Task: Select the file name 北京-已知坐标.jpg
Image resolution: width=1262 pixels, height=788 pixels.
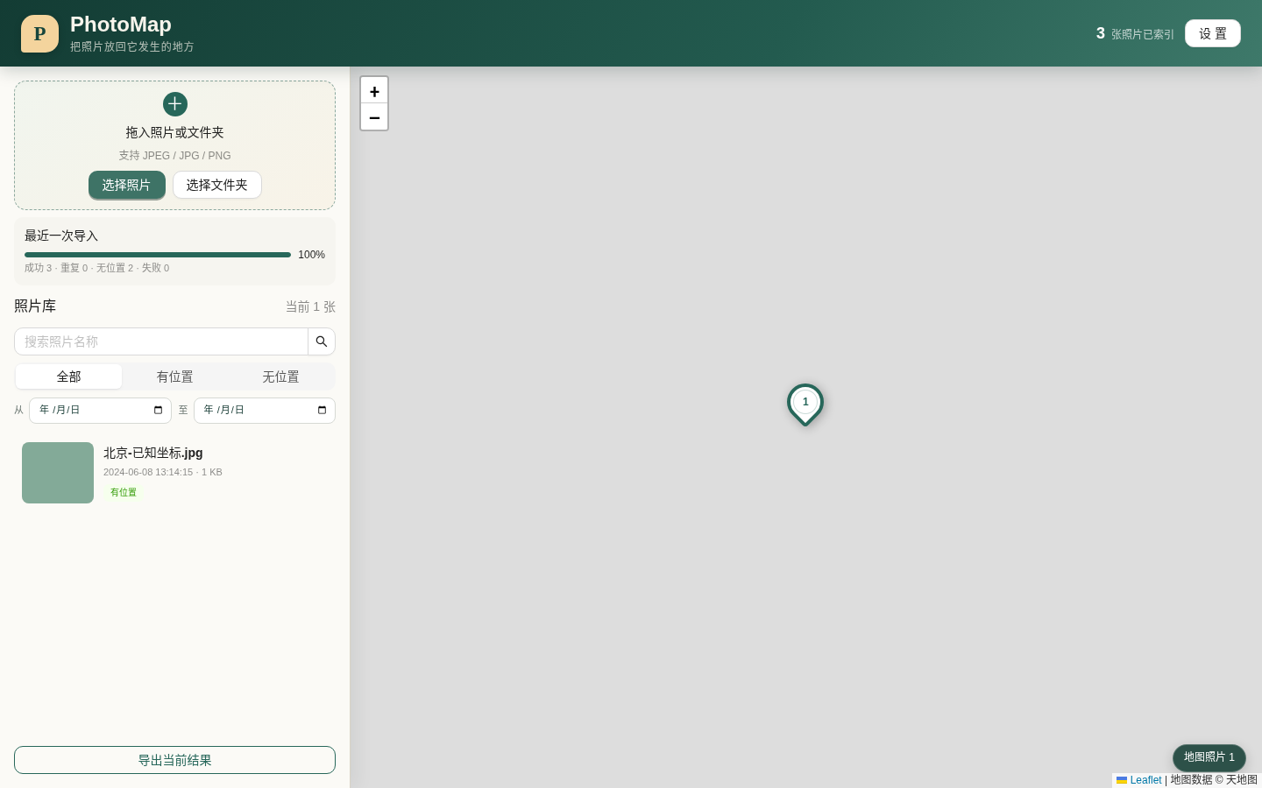Action: [153, 453]
